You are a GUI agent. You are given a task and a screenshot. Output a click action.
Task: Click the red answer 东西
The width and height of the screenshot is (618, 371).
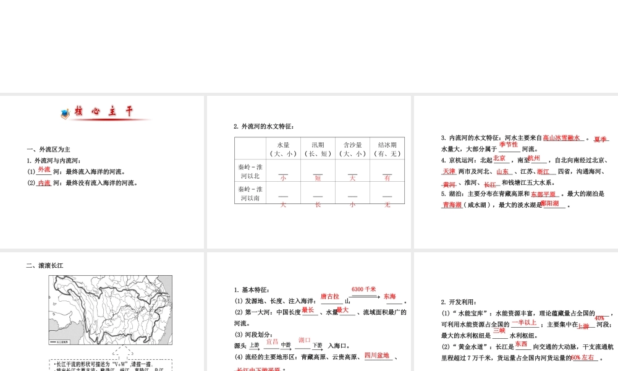pyautogui.click(x=521, y=344)
